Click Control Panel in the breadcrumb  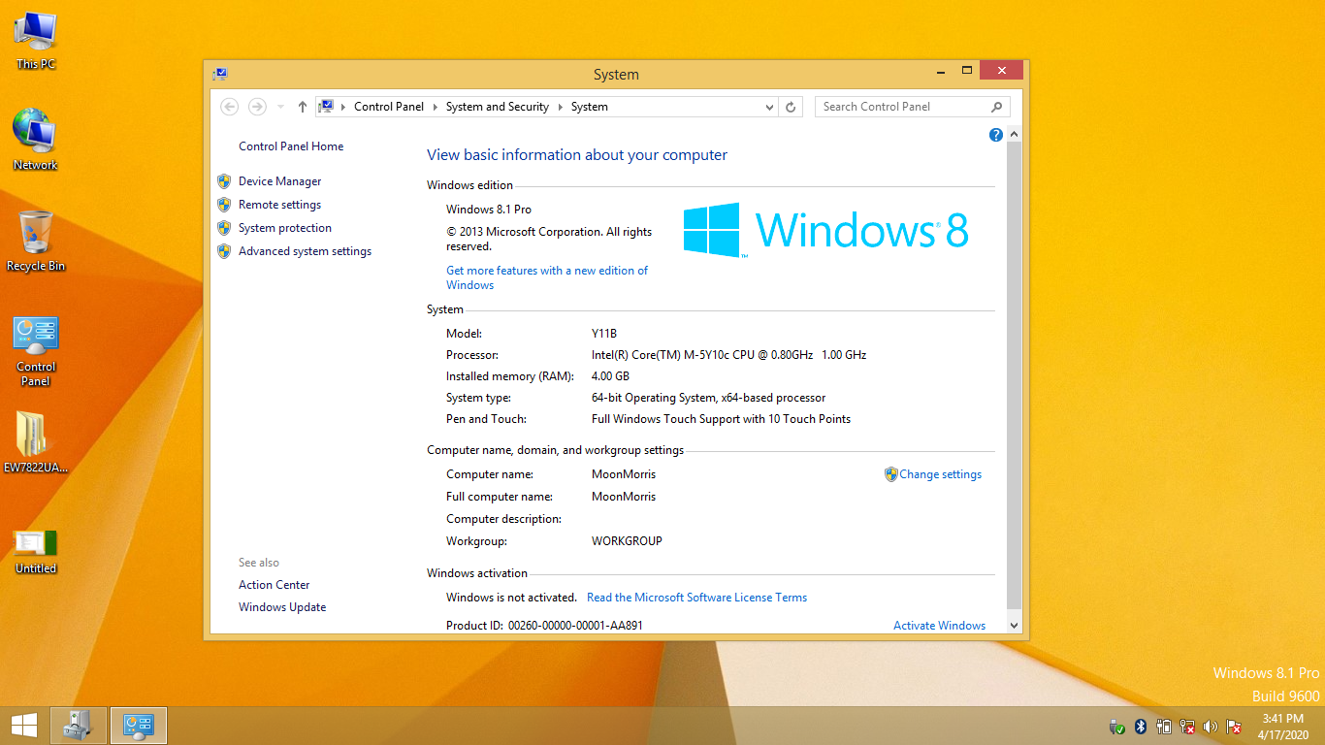(389, 107)
